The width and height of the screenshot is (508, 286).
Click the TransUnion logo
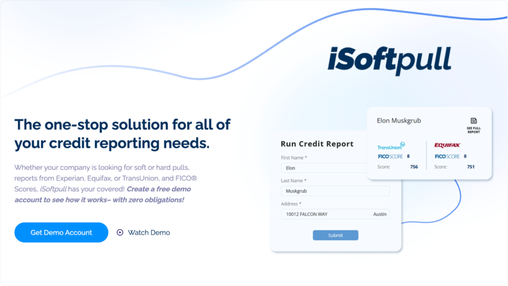point(391,146)
